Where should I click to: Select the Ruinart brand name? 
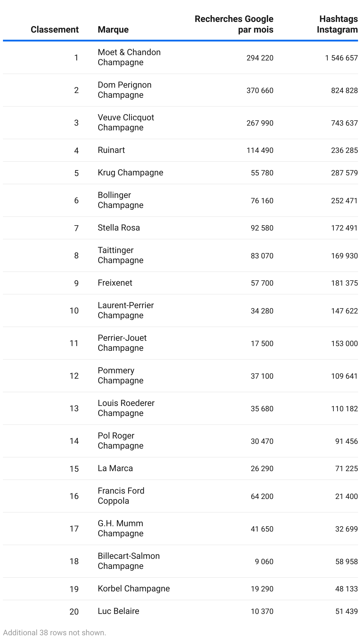click(x=111, y=150)
